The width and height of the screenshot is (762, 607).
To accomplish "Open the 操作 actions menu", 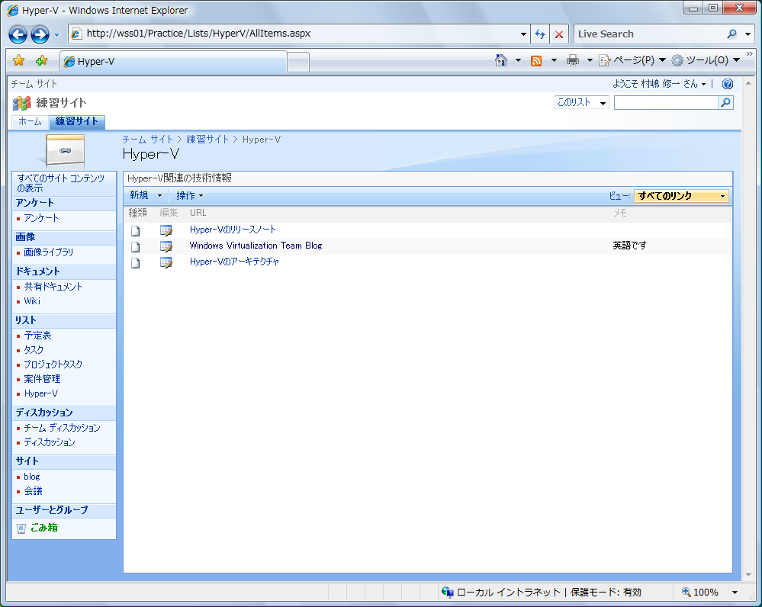I will click(189, 195).
